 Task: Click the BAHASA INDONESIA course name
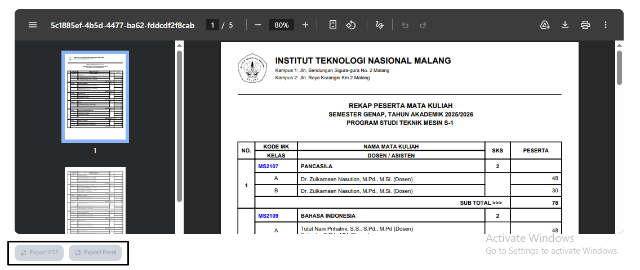328,216
